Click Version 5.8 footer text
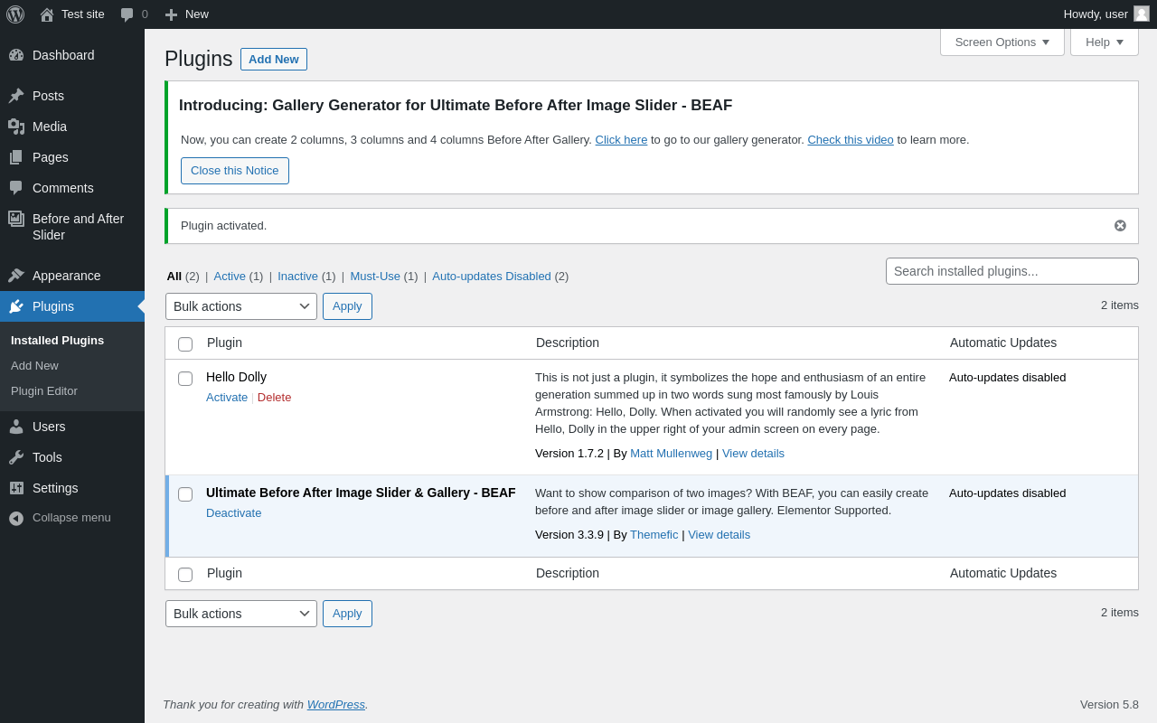The image size is (1157, 723). click(1109, 705)
